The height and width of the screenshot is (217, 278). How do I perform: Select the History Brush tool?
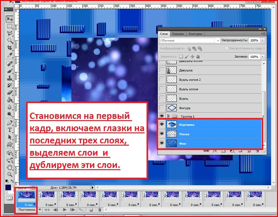(9, 85)
